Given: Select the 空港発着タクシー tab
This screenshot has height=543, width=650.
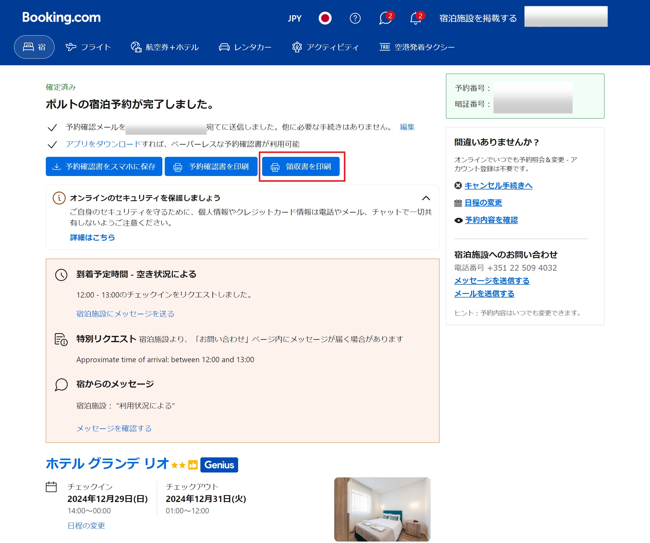Looking at the screenshot, I should (417, 47).
